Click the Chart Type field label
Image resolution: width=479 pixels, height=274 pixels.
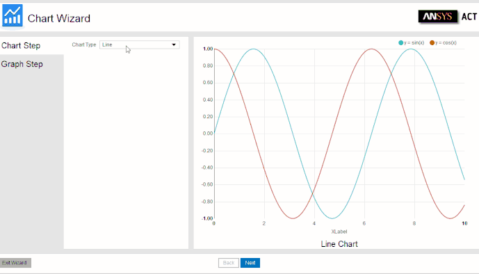click(84, 45)
